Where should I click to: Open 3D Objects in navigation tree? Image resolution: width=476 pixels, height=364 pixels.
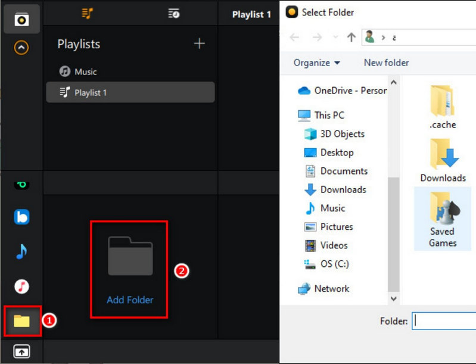(x=334, y=134)
